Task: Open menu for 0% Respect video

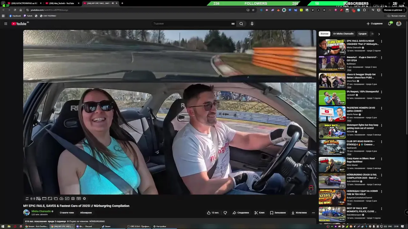Action: click(x=381, y=92)
